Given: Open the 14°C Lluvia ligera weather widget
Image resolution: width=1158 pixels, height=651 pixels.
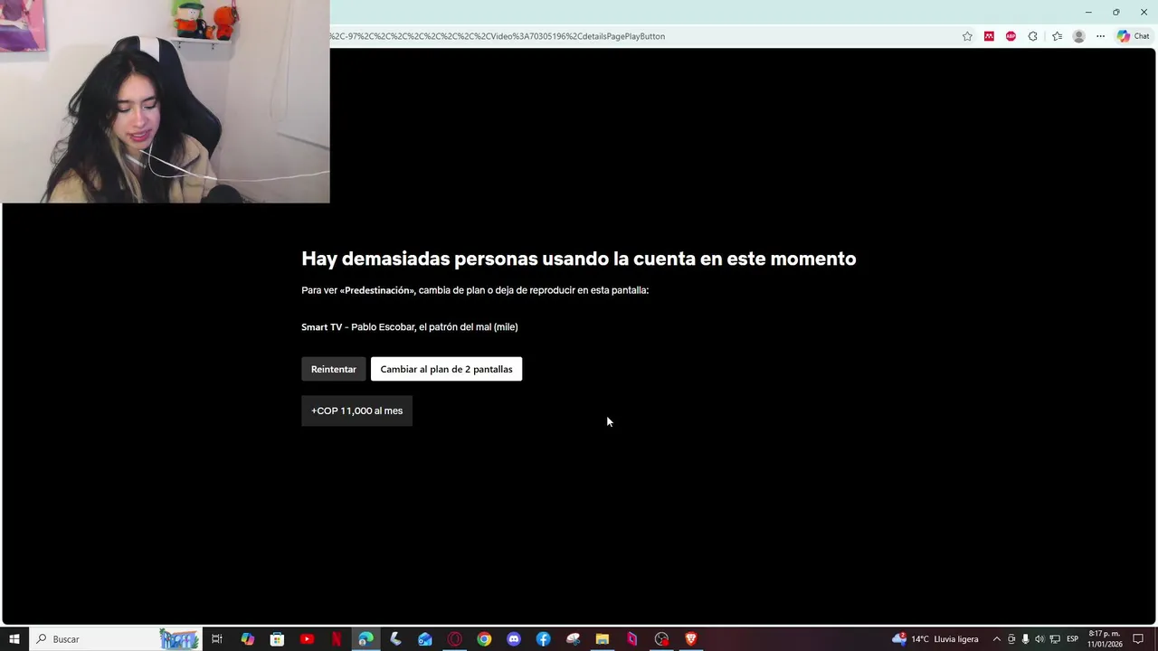Looking at the screenshot, I should click(x=935, y=639).
